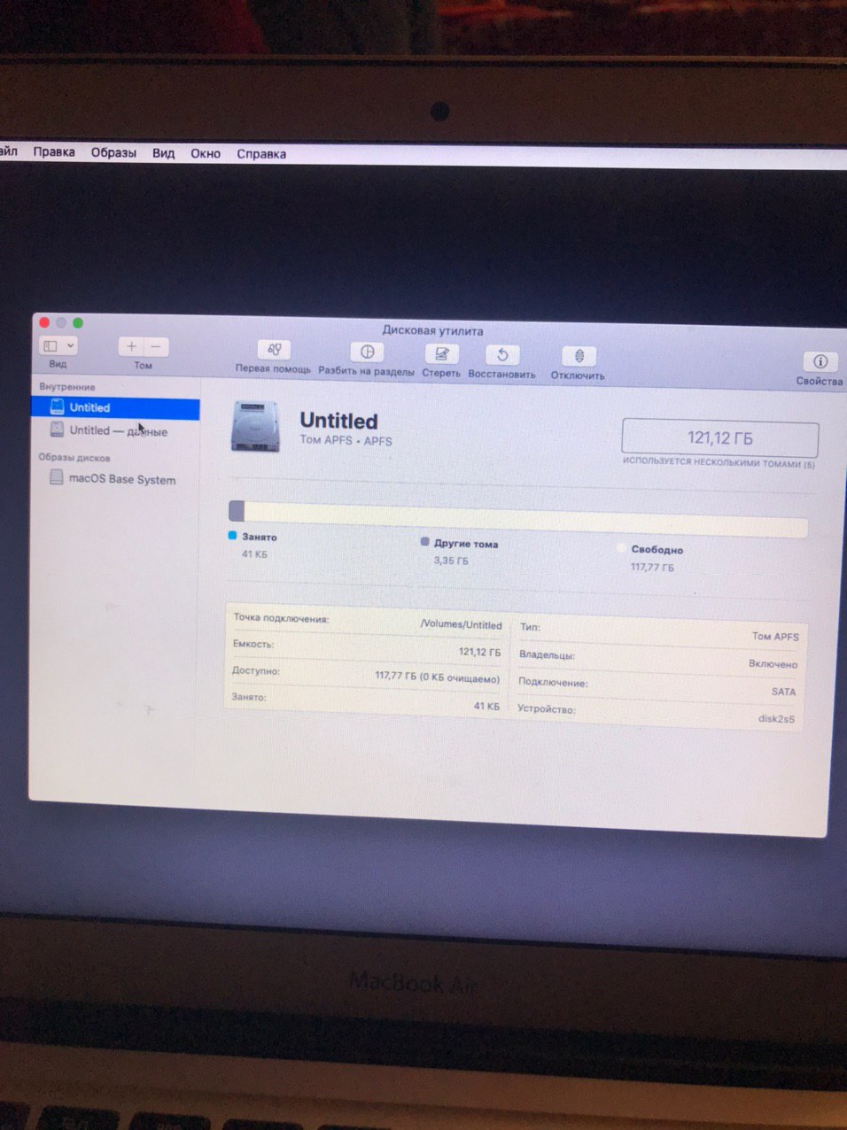Open the Partition (Разбить на разделы) tool

(x=367, y=352)
